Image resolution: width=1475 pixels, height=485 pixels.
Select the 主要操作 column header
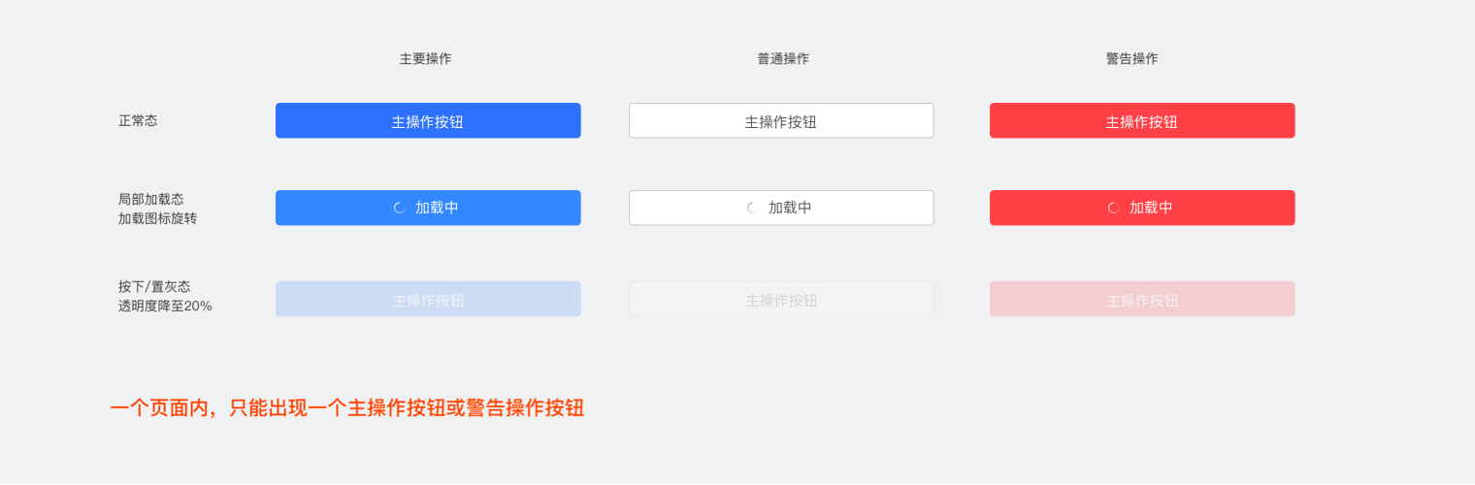tap(425, 58)
